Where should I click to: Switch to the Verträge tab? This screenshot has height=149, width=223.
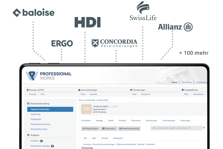click(x=100, y=121)
